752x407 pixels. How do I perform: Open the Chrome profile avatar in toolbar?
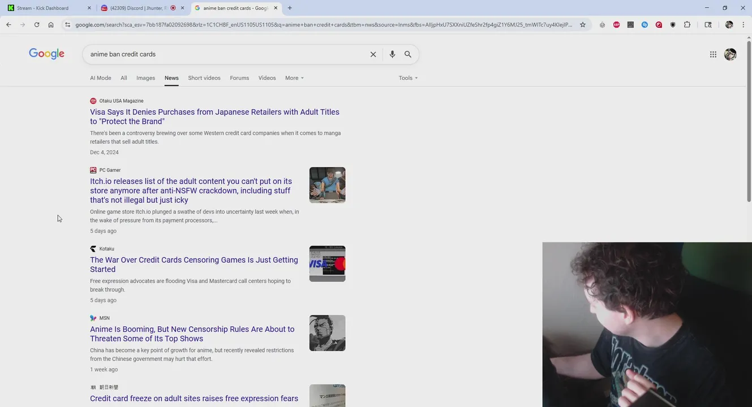(729, 25)
